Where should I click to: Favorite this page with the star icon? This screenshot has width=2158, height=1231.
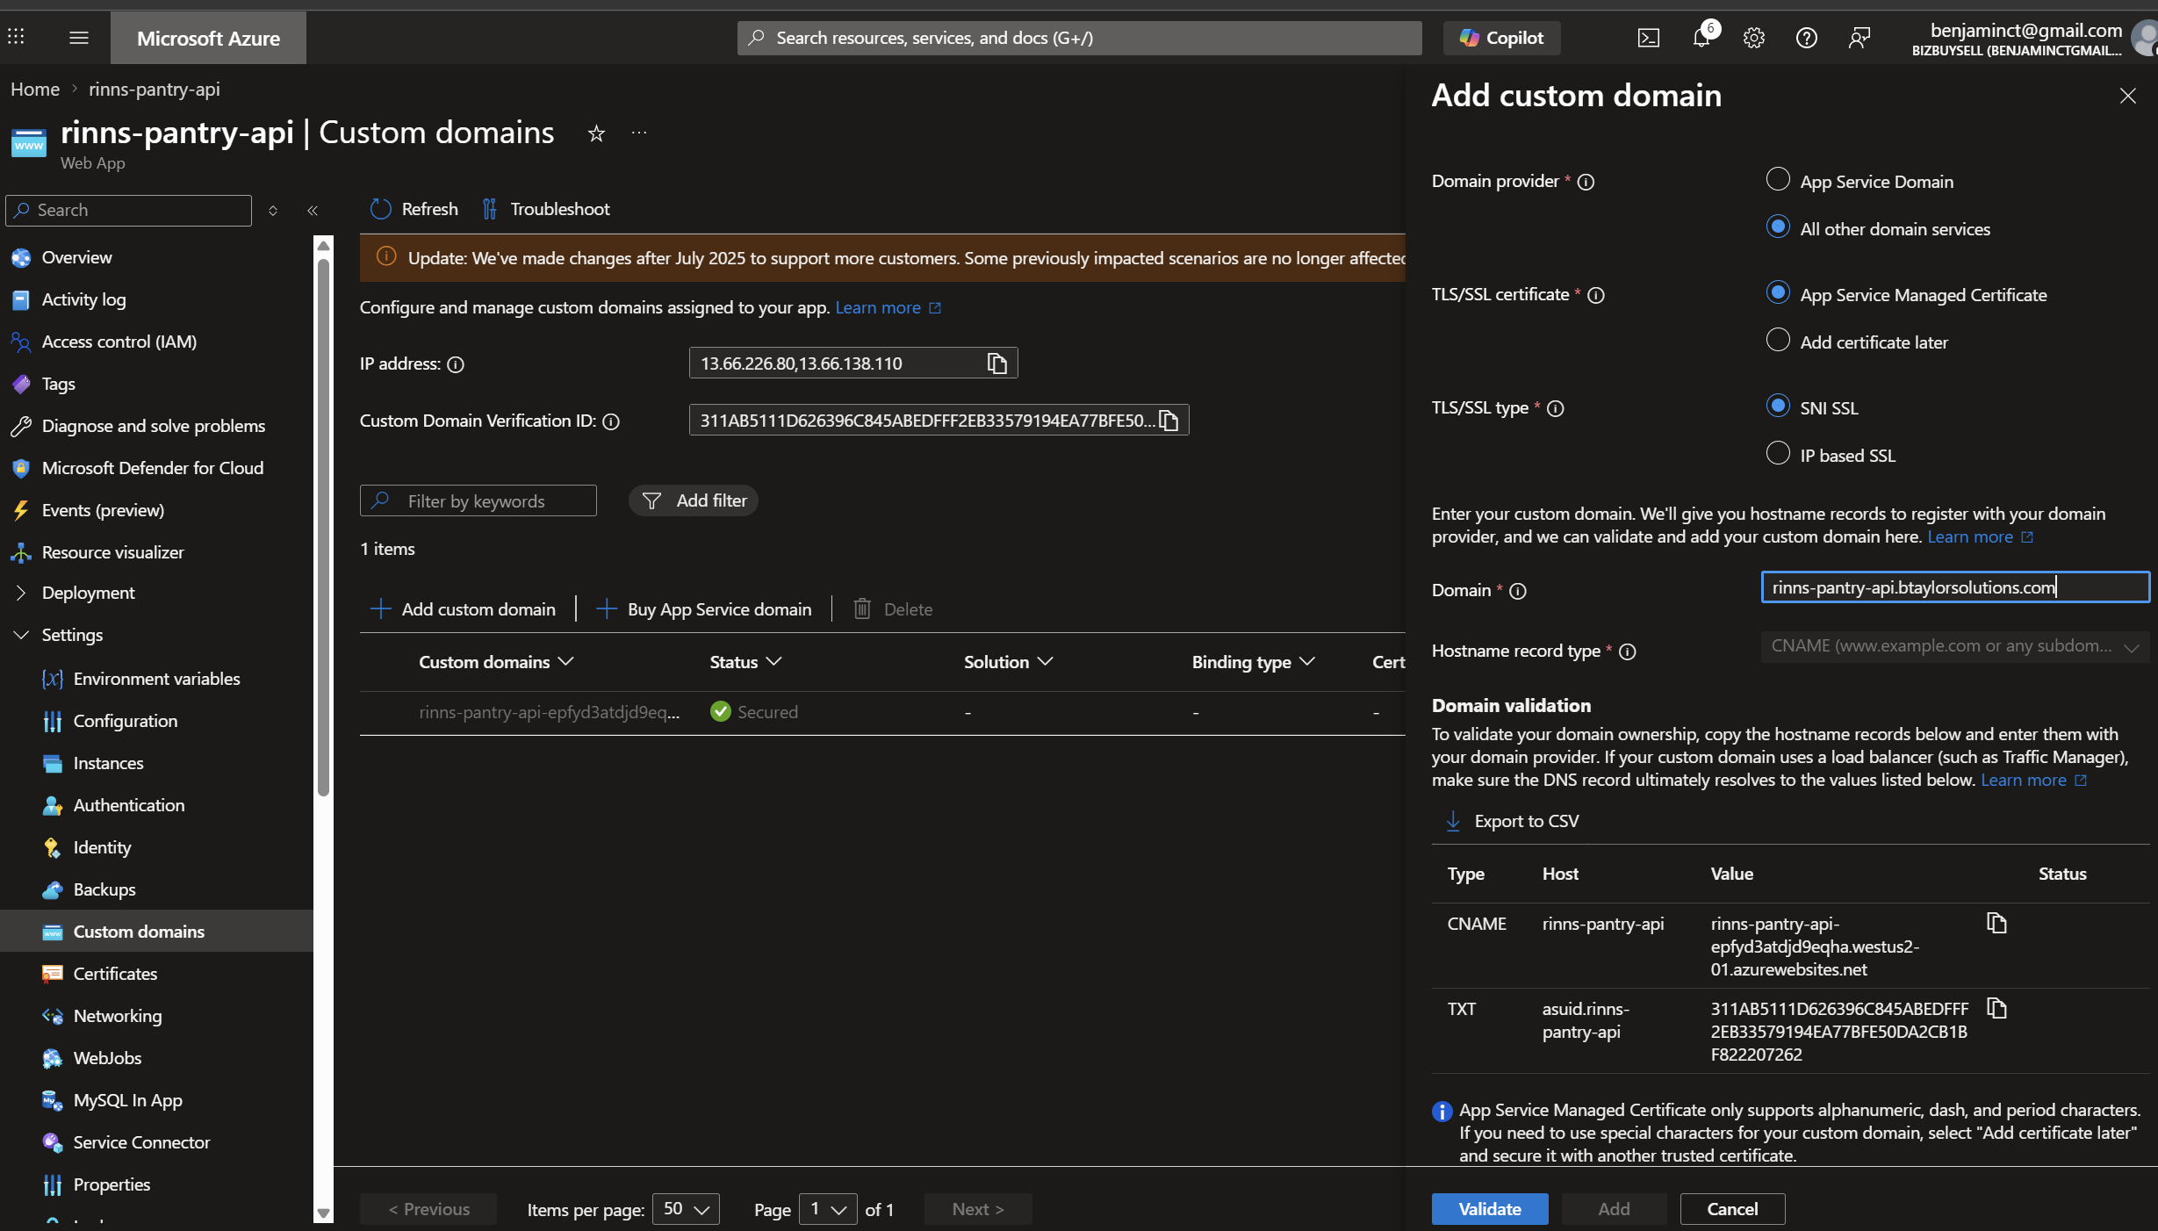click(596, 133)
